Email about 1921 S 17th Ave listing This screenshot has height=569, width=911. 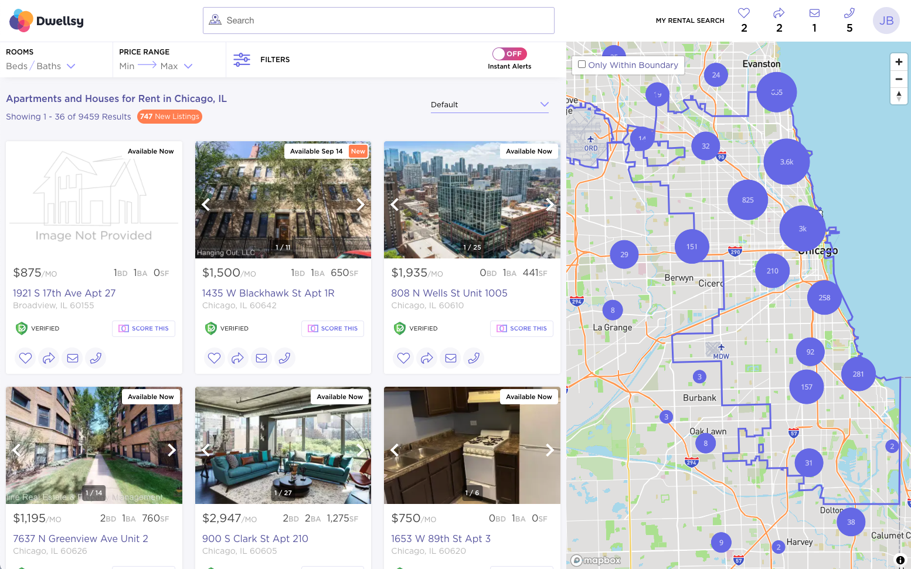pyautogui.click(x=73, y=357)
